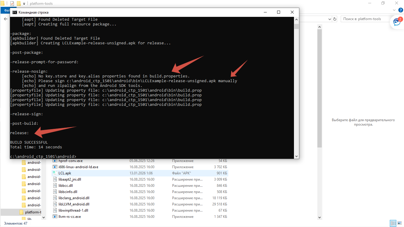
Task: Select the platform-tools folder in the tree
Action: click(x=33, y=212)
